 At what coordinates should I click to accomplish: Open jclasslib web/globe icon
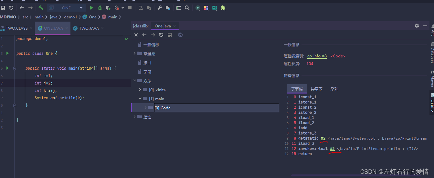(180, 35)
